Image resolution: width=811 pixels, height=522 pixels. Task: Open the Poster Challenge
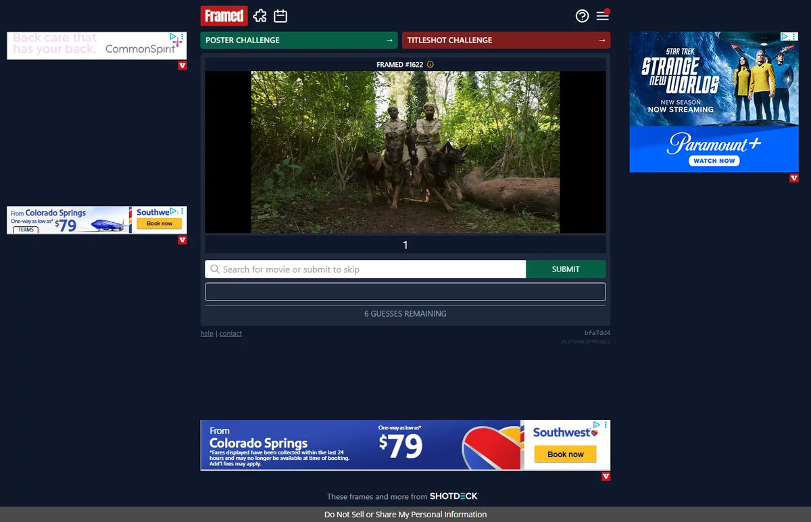(299, 40)
